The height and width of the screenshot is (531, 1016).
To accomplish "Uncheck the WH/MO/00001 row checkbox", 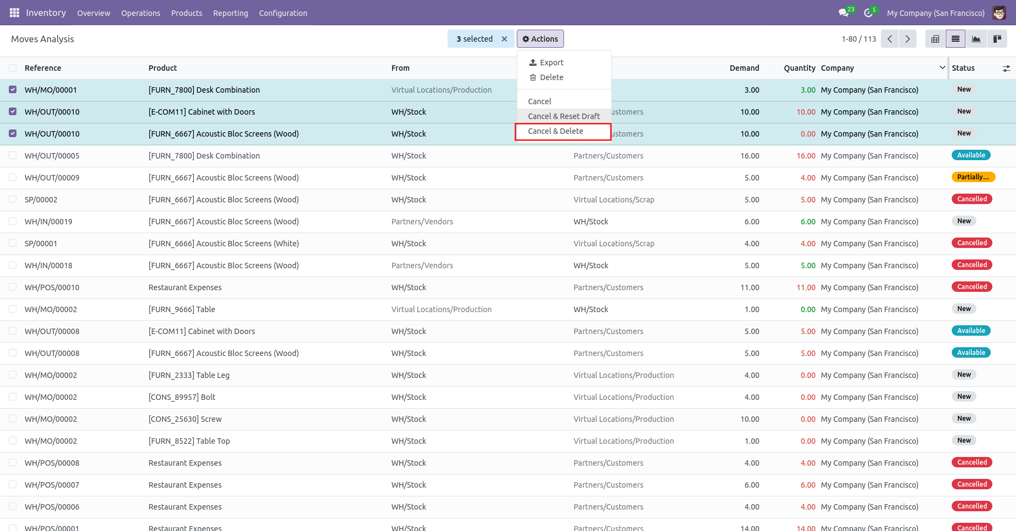I will click(13, 89).
